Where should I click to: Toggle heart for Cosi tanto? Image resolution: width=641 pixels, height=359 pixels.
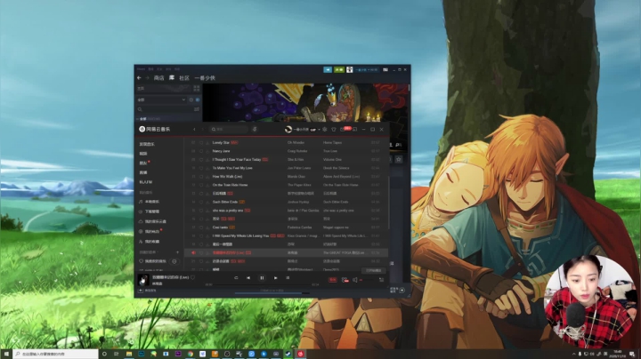[x=201, y=227]
